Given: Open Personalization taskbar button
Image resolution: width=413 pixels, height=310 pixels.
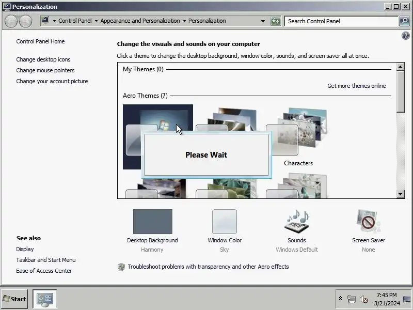Looking at the screenshot, I should 45,299.
